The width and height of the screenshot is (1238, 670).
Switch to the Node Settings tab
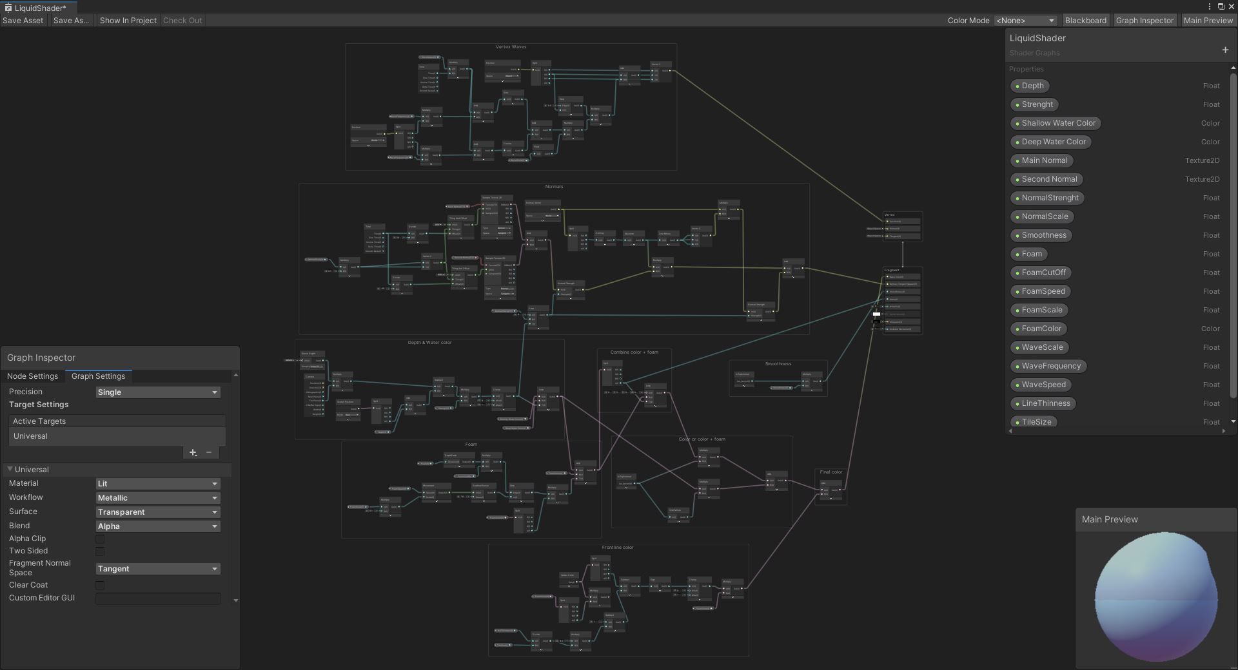pos(32,376)
